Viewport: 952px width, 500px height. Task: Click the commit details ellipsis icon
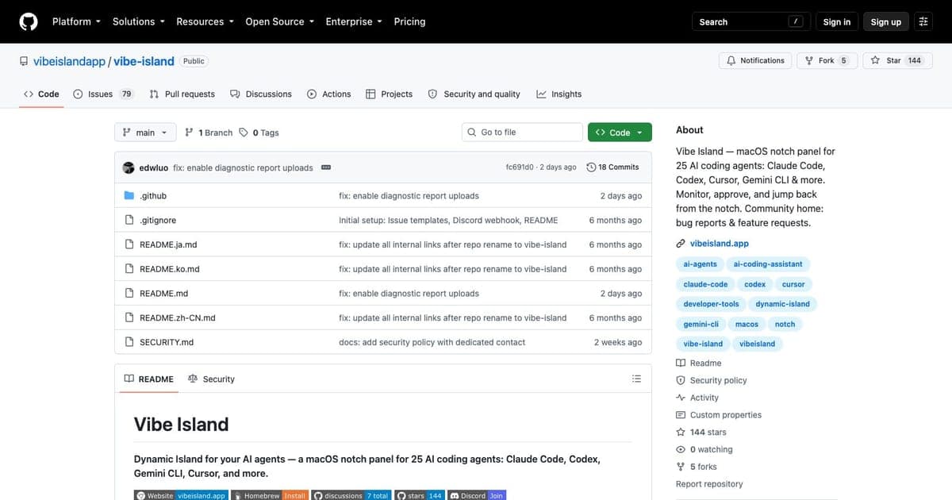tap(326, 167)
